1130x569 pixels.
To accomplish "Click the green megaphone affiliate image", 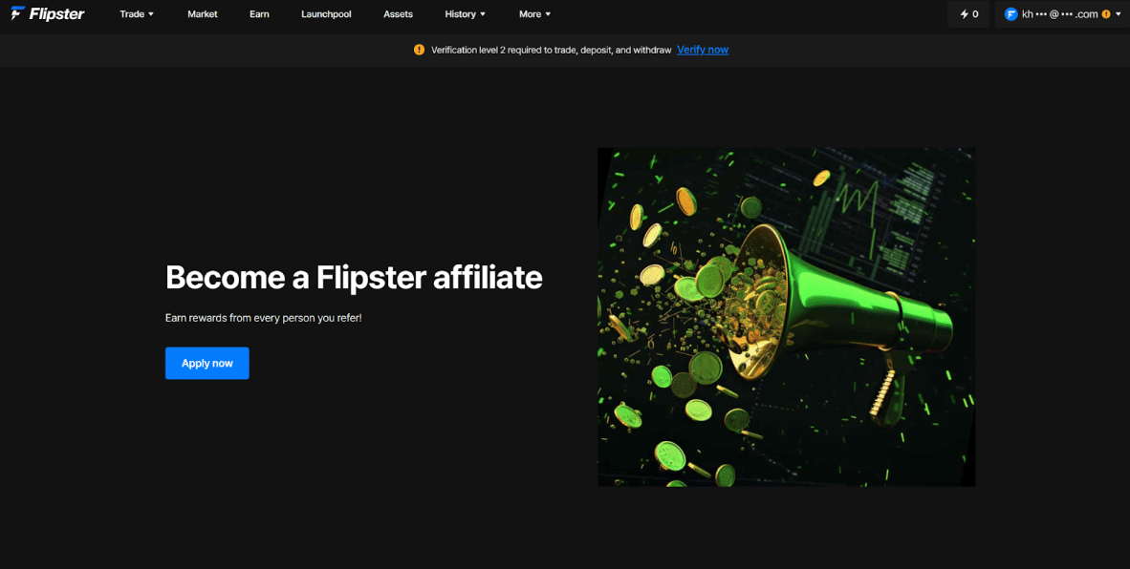I will pyautogui.click(x=786, y=317).
